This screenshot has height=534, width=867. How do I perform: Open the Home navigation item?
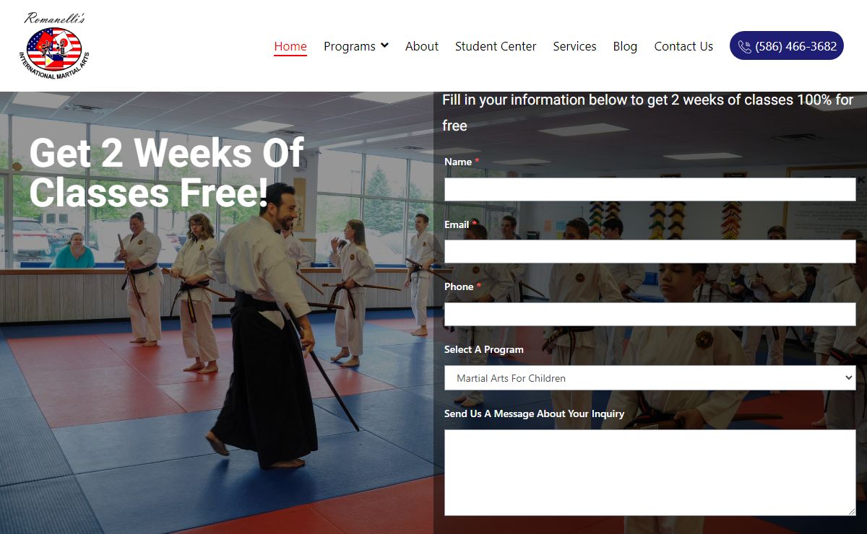click(290, 46)
